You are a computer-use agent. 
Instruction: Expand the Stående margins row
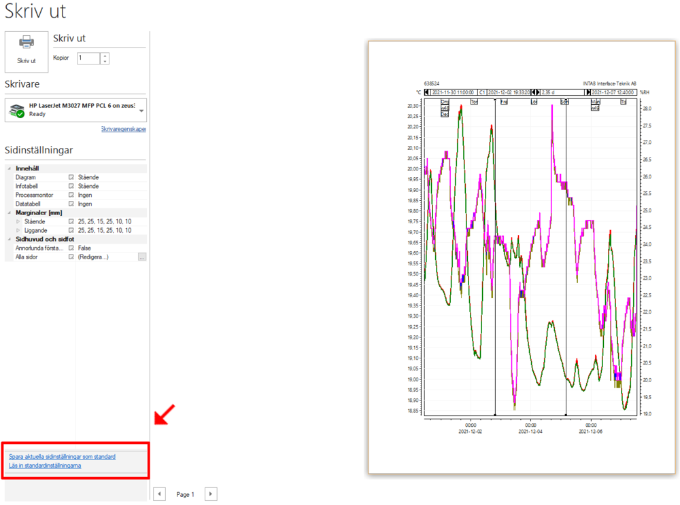(18, 221)
